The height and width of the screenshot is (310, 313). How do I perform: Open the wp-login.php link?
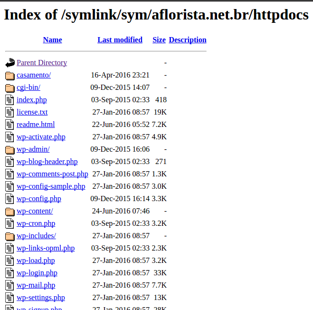pyautogui.click(x=37, y=273)
